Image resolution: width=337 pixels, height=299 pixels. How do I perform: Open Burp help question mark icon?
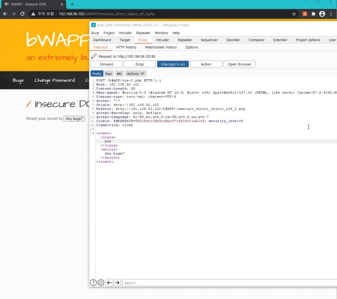(x=93, y=283)
